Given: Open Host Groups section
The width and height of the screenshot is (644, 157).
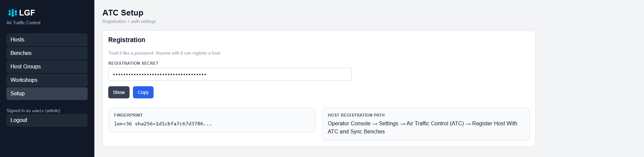Looking at the screenshot, I should pyautogui.click(x=47, y=67).
